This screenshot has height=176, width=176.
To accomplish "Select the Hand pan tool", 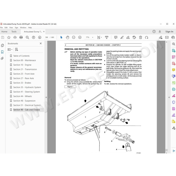I will point(67,37).
